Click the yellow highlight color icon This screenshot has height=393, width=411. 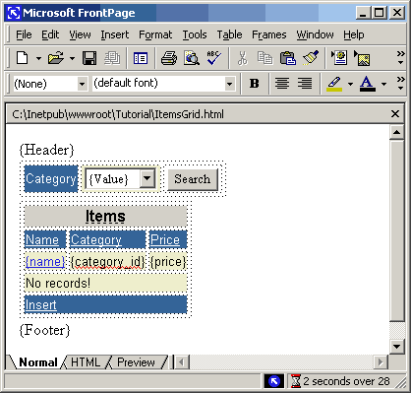click(334, 84)
